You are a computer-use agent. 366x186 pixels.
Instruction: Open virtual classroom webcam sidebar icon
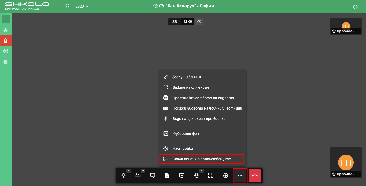5,40
